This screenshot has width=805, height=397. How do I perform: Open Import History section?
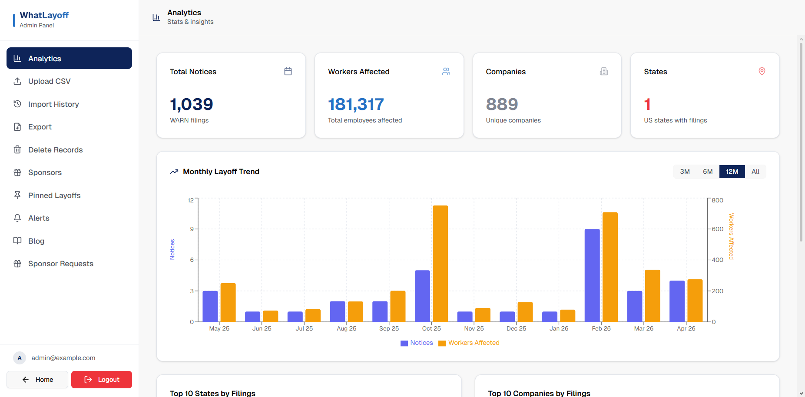(69, 104)
